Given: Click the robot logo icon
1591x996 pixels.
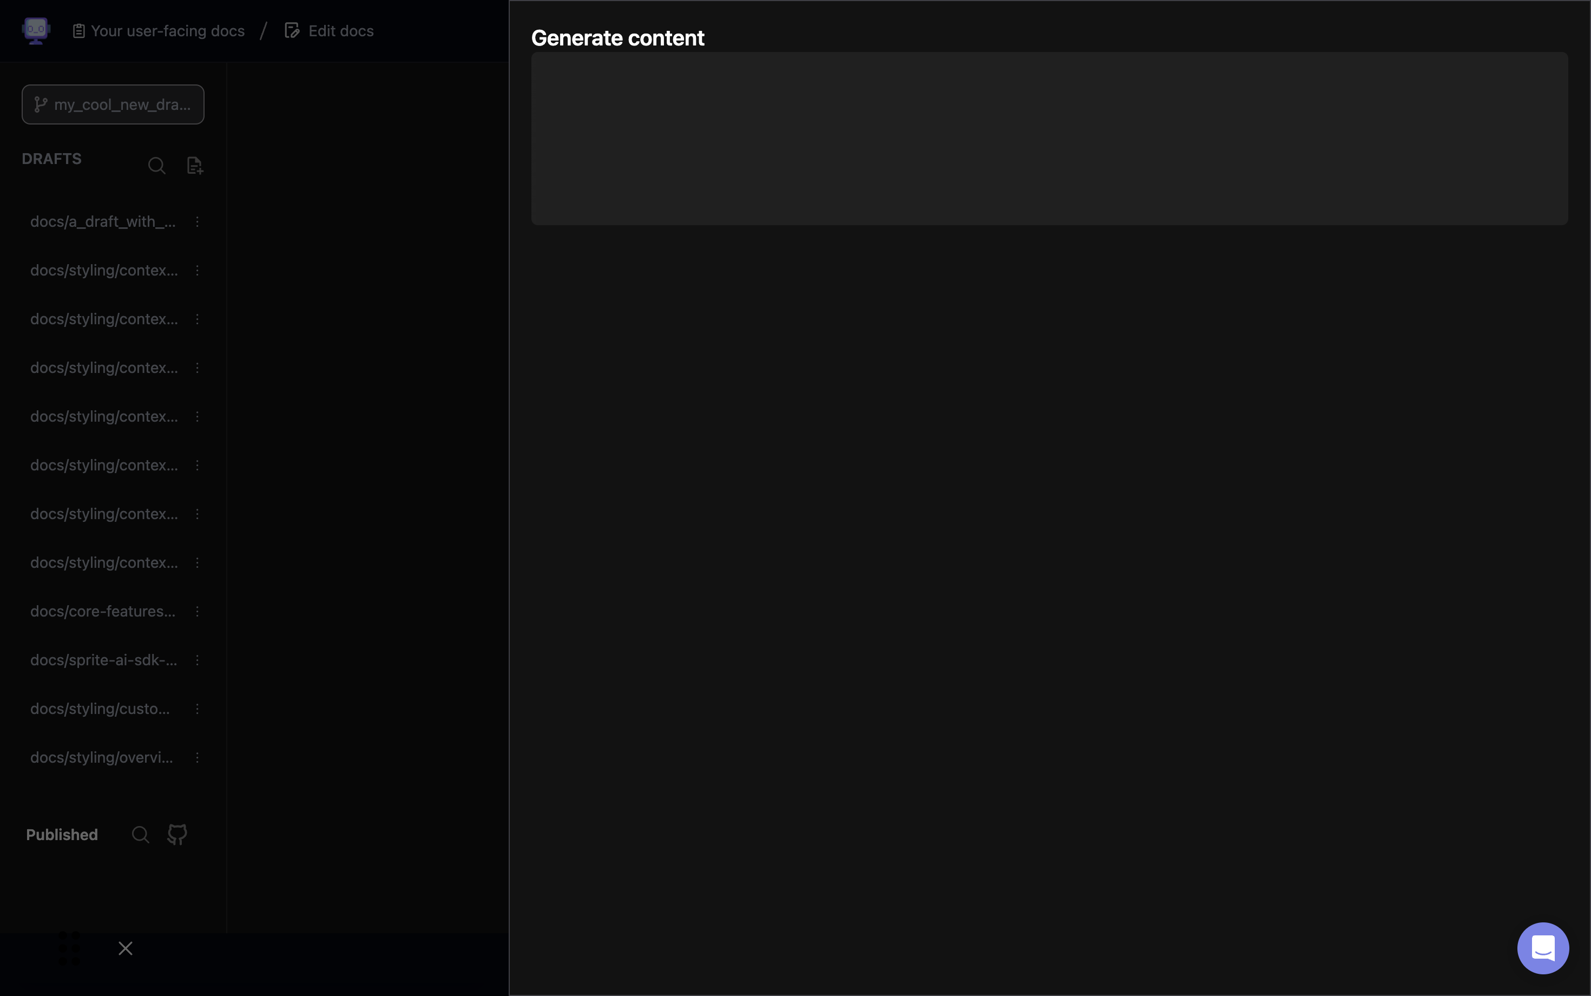Looking at the screenshot, I should click(36, 30).
